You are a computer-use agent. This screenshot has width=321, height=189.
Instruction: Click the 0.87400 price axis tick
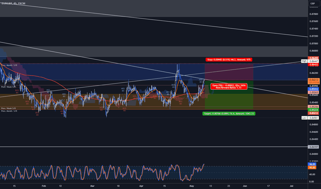point(314,29)
